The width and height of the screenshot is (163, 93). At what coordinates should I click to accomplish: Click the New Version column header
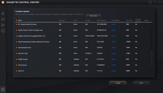pos(101,20)
